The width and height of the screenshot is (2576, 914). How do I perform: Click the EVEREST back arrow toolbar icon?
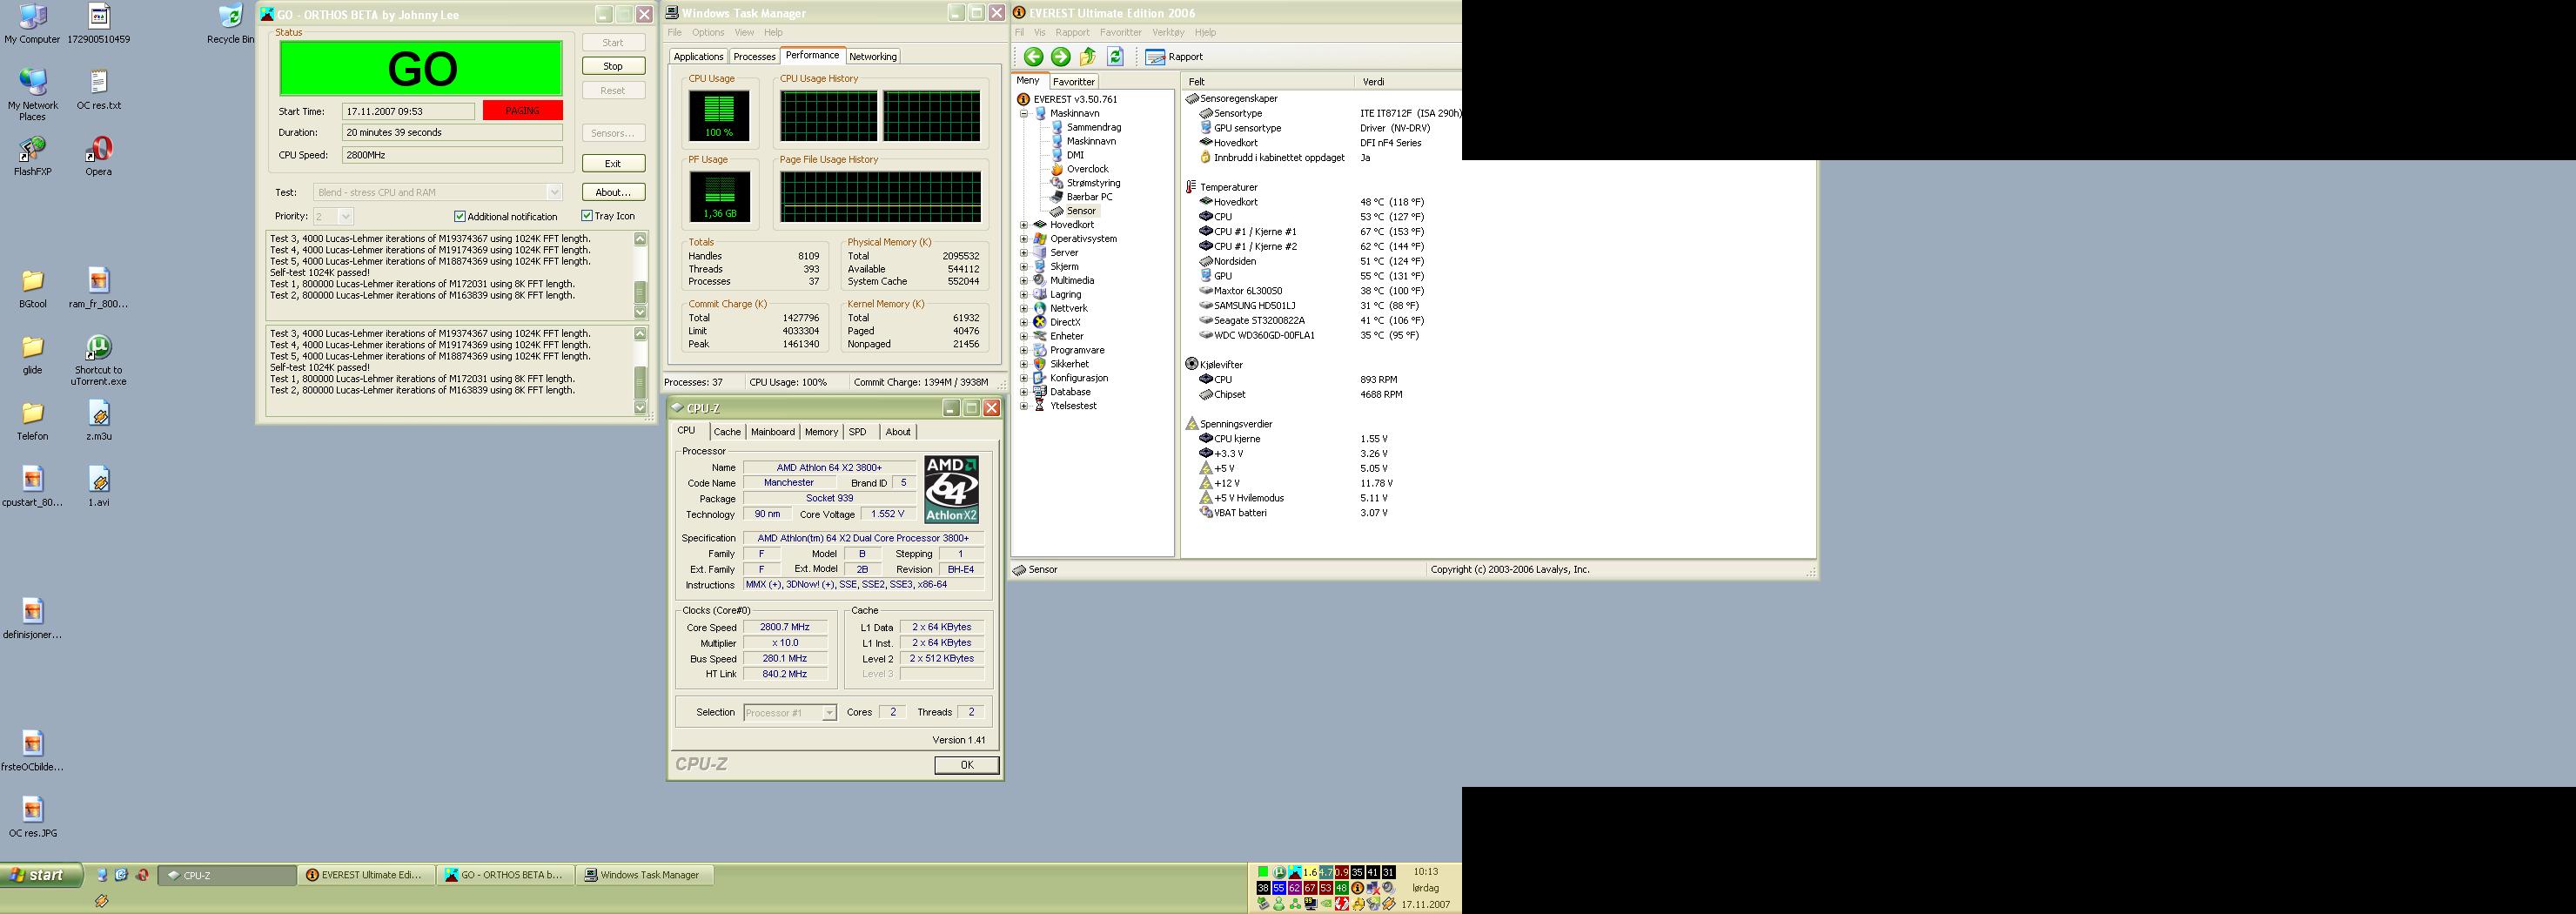[x=1033, y=57]
